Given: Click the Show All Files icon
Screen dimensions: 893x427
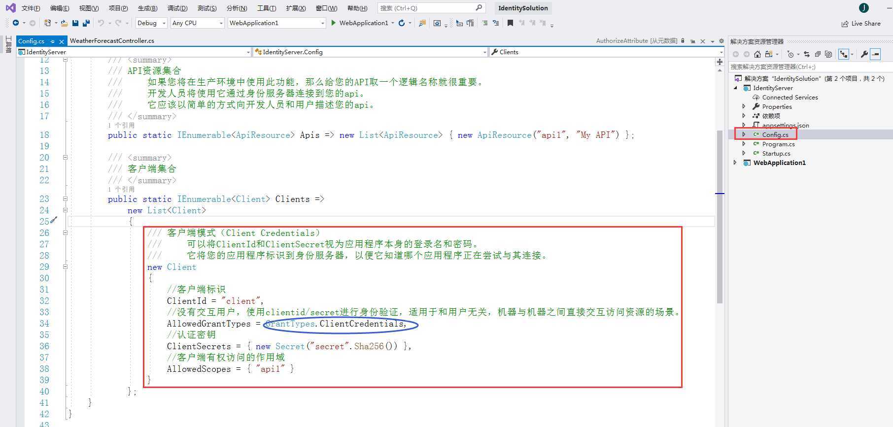Looking at the screenshot, I should pos(828,54).
